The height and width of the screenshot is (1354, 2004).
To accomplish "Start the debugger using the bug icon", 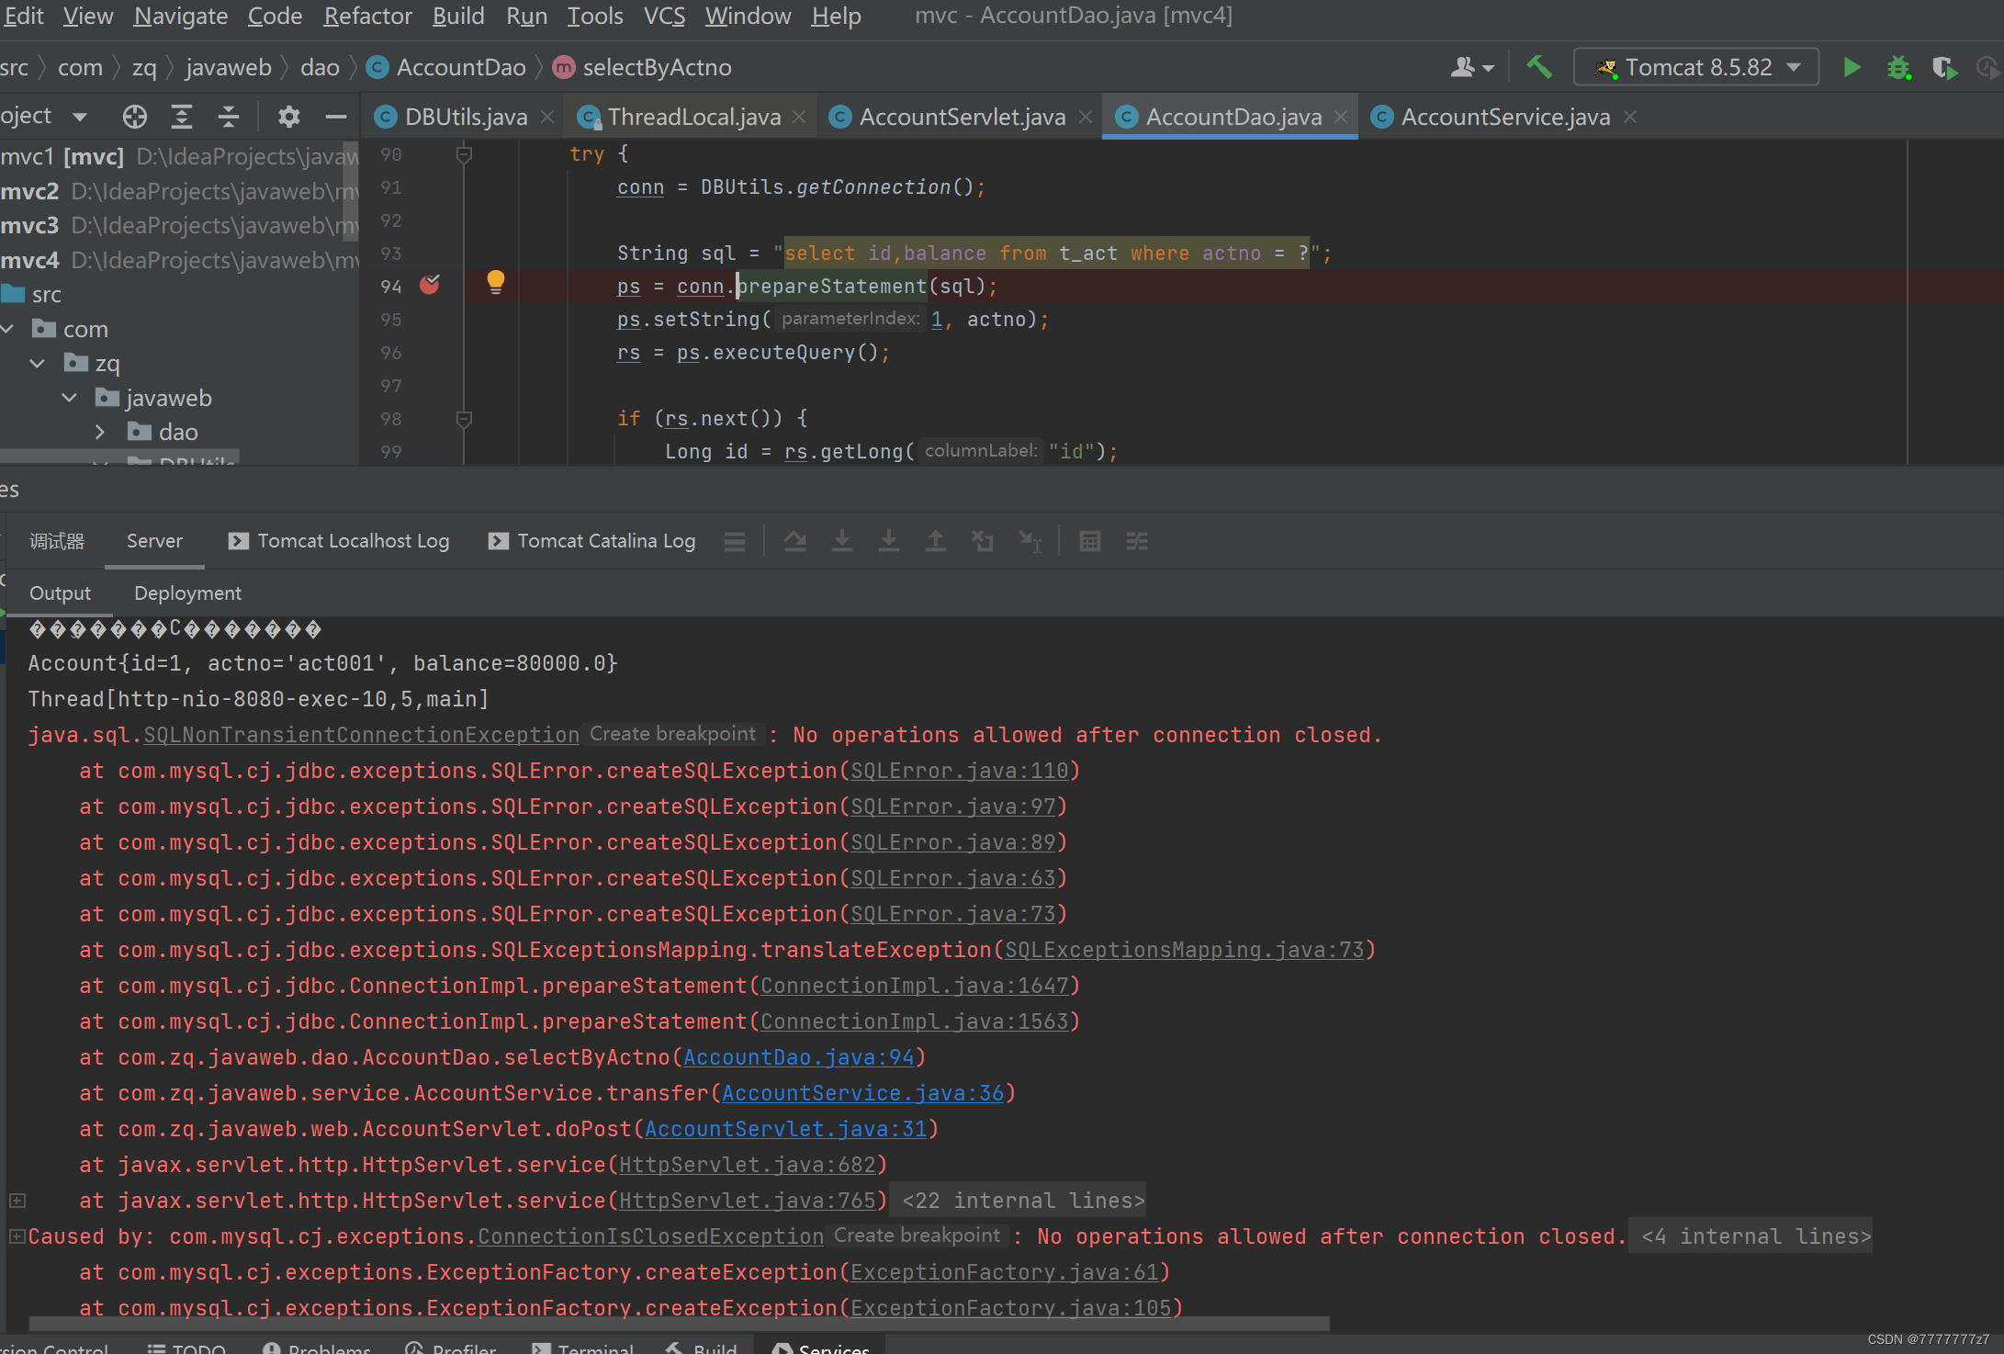I will click(x=1898, y=67).
